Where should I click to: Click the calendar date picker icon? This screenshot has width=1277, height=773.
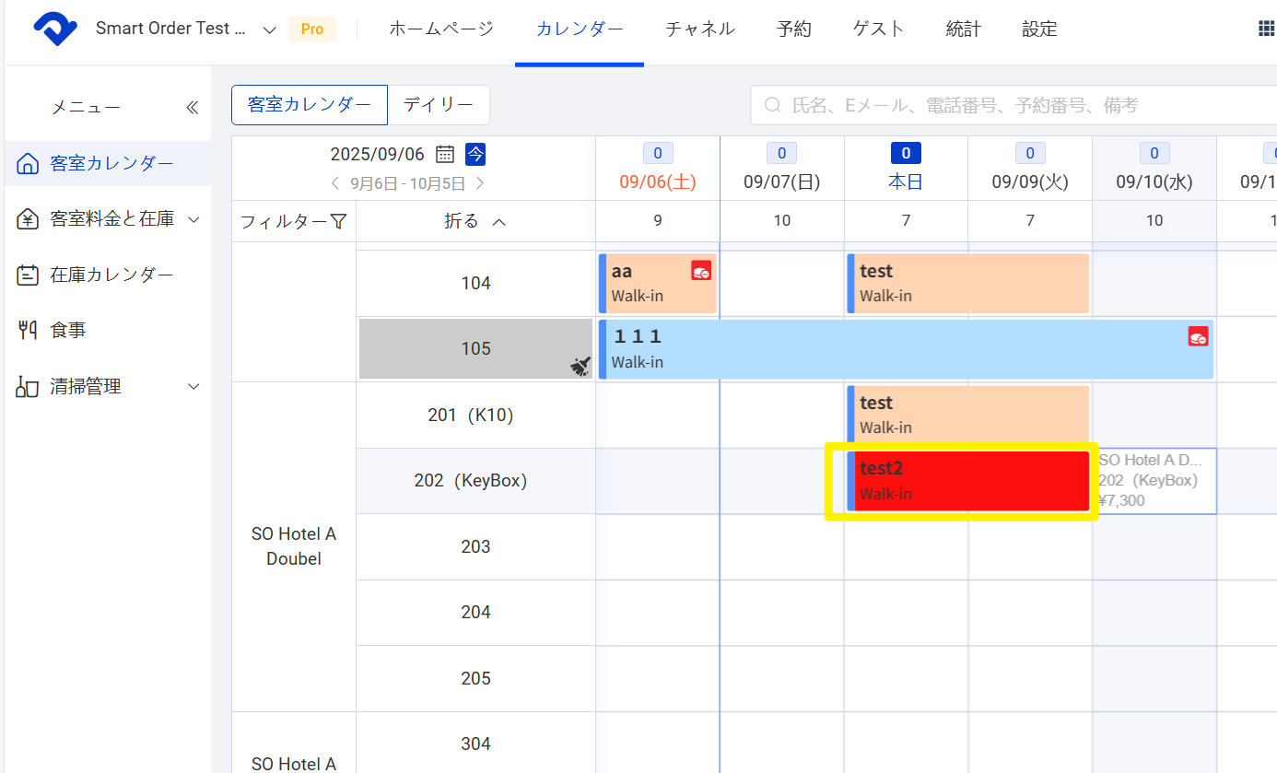click(x=445, y=154)
